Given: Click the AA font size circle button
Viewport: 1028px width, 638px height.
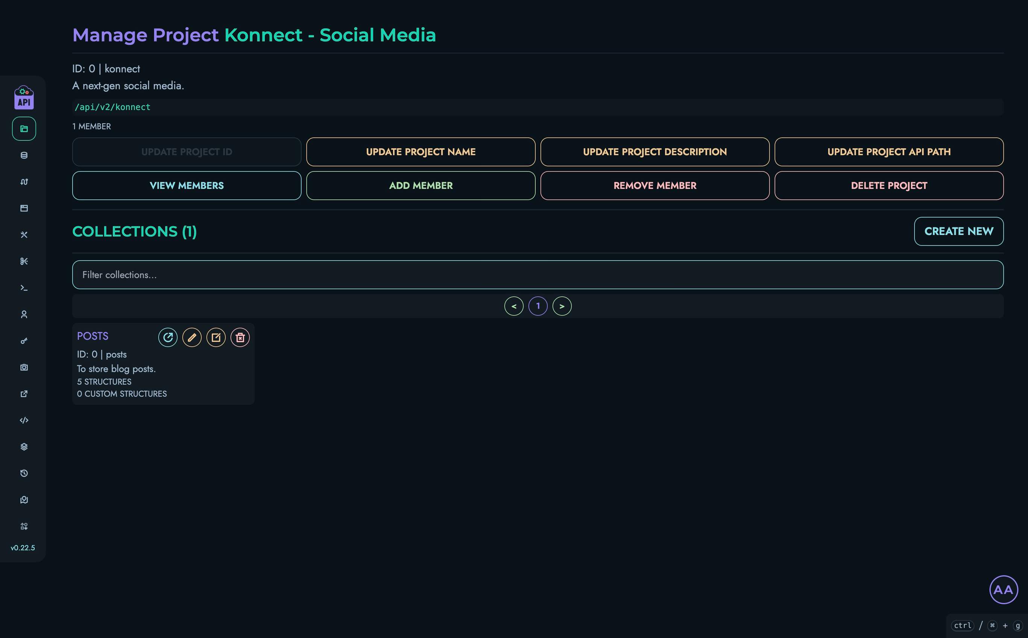Looking at the screenshot, I should pos(1004,589).
